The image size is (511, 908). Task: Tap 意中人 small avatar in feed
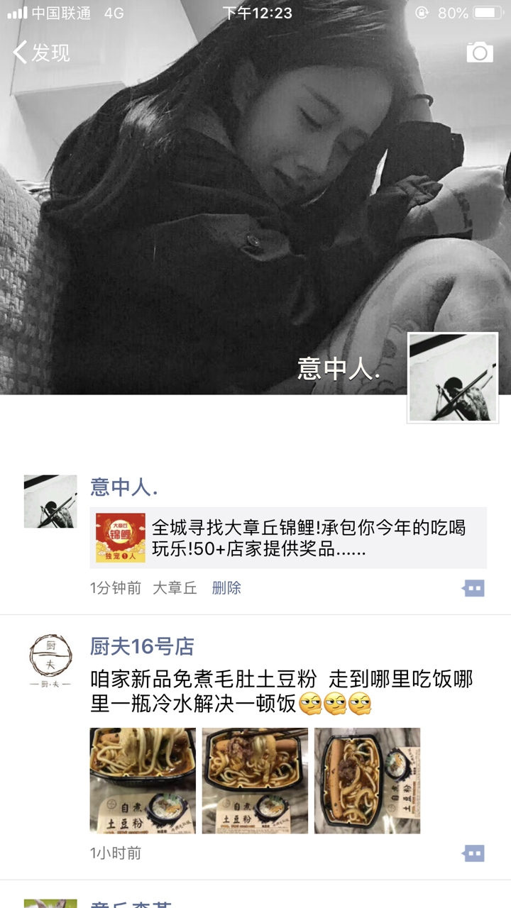(x=50, y=502)
